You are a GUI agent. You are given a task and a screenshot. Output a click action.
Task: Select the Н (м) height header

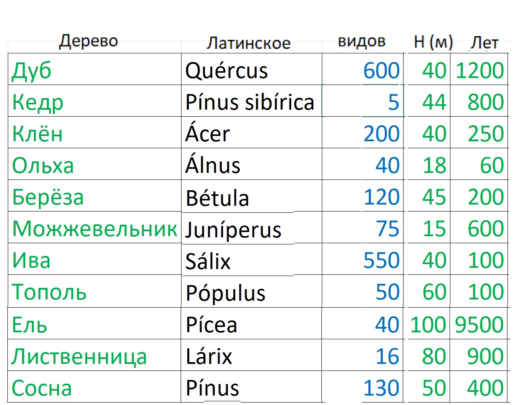433,41
